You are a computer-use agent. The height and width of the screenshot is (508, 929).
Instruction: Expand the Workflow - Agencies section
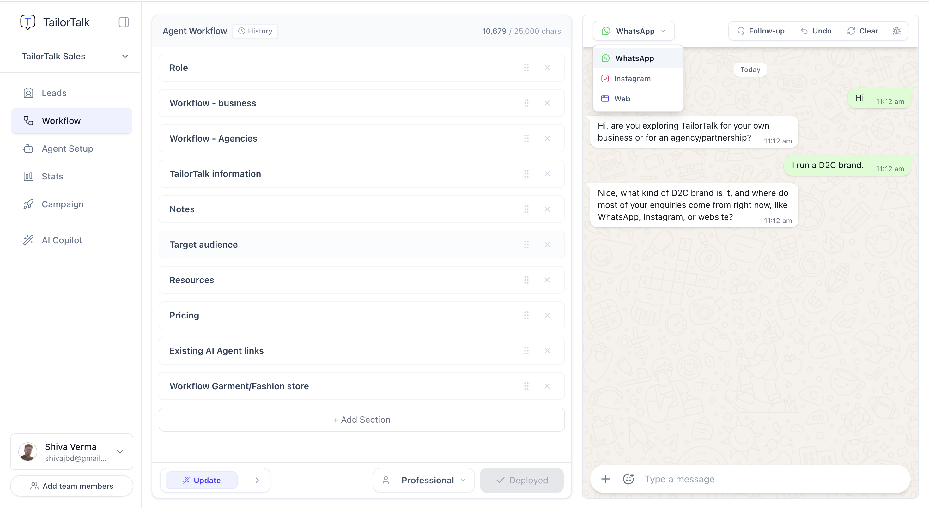(x=361, y=138)
